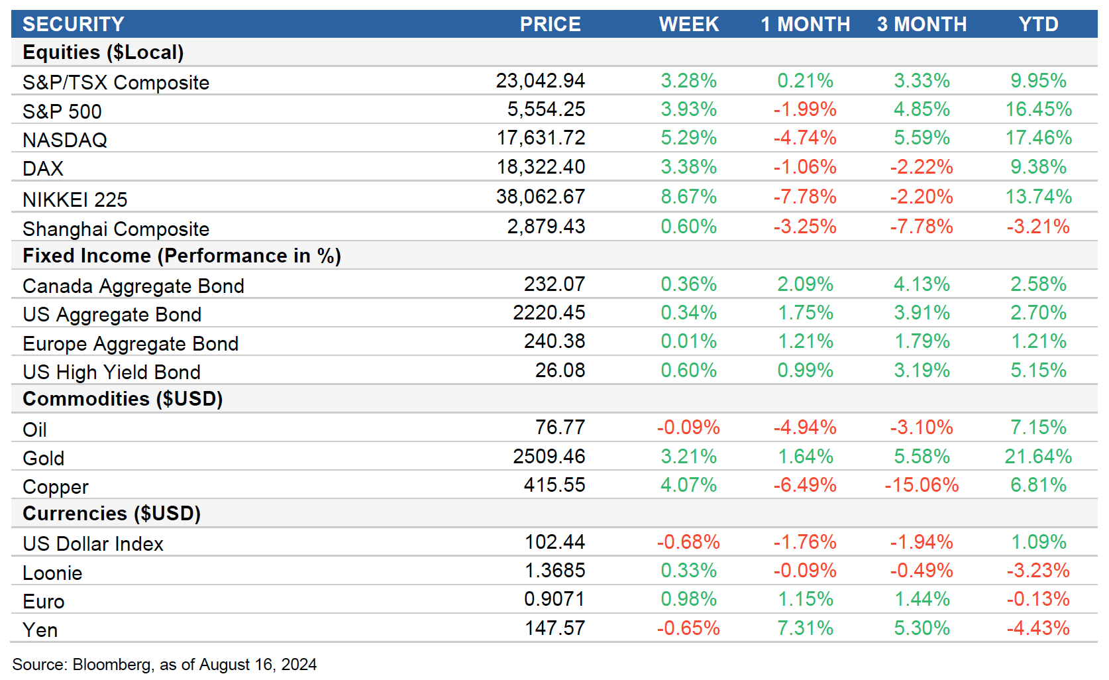Click Gold YTD value 21.64%
1109x680 pixels.
point(1038,457)
